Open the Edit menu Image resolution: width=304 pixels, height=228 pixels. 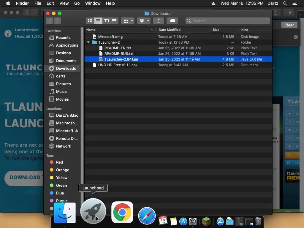click(50, 3)
